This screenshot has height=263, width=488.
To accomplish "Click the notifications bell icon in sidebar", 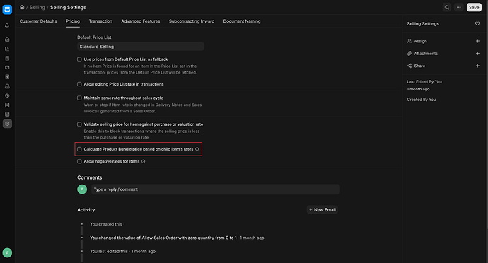I will pos(7,25).
